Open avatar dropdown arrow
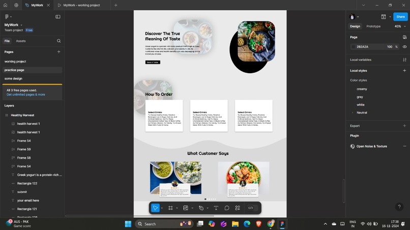Screen dimensions: 410x230 click(358, 17)
